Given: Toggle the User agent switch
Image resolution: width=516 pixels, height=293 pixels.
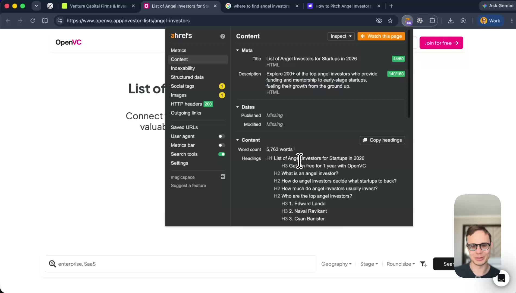Looking at the screenshot, I should [x=222, y=136].
